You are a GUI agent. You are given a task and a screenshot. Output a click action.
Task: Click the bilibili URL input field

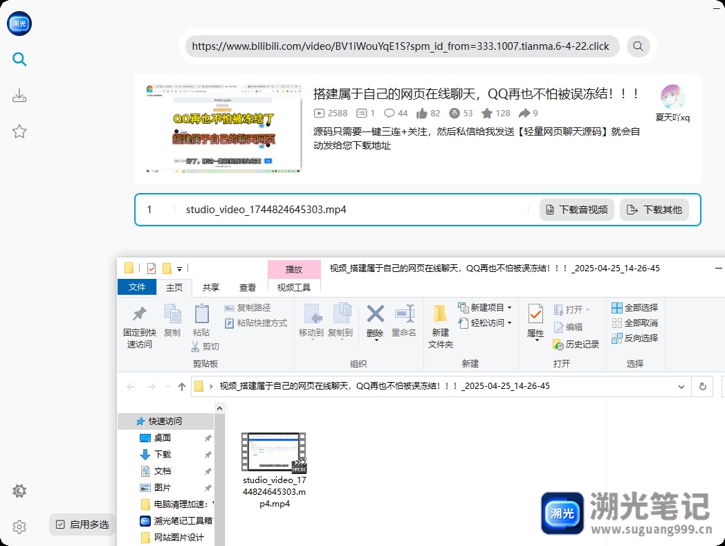(402, 46)
